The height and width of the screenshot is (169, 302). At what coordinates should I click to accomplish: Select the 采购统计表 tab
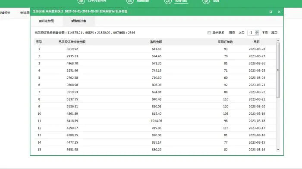[79, 21]
